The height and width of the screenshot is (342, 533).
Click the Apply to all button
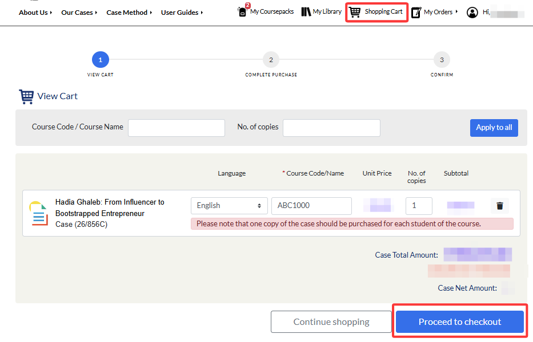click(494, 128)
